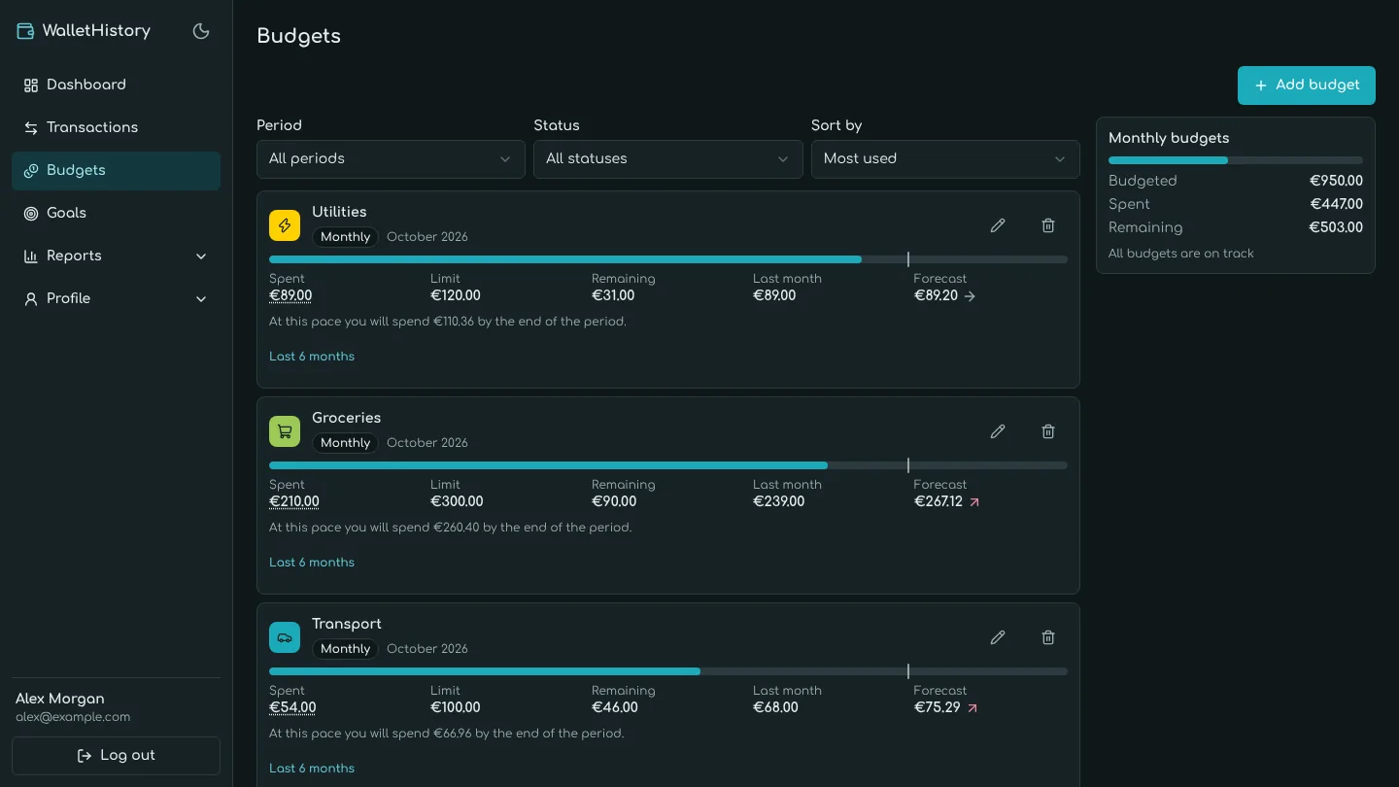Click the Transport car icon
The image size is (1399, 787).
click(x=285, y=637)
